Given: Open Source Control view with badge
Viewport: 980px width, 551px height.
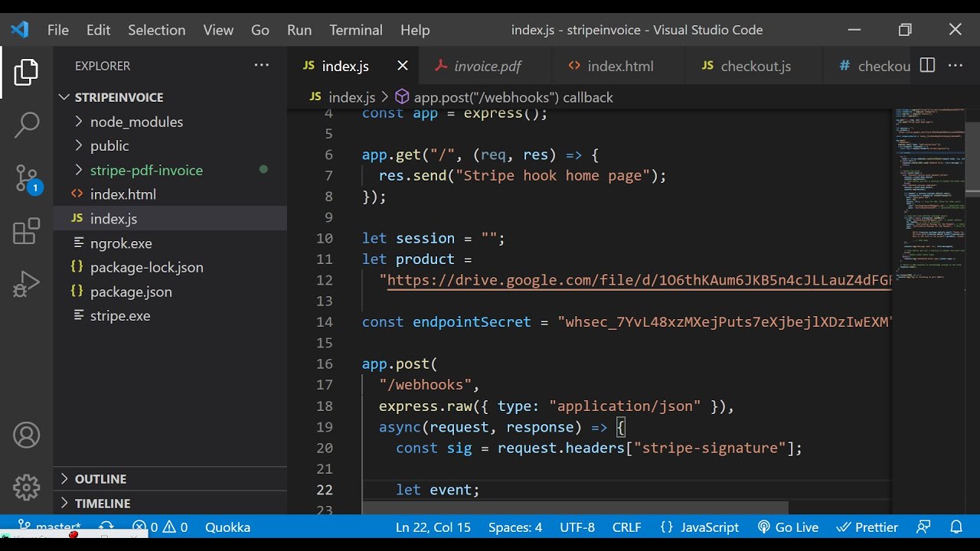Looking at the screenshot, I should (26, 178).
